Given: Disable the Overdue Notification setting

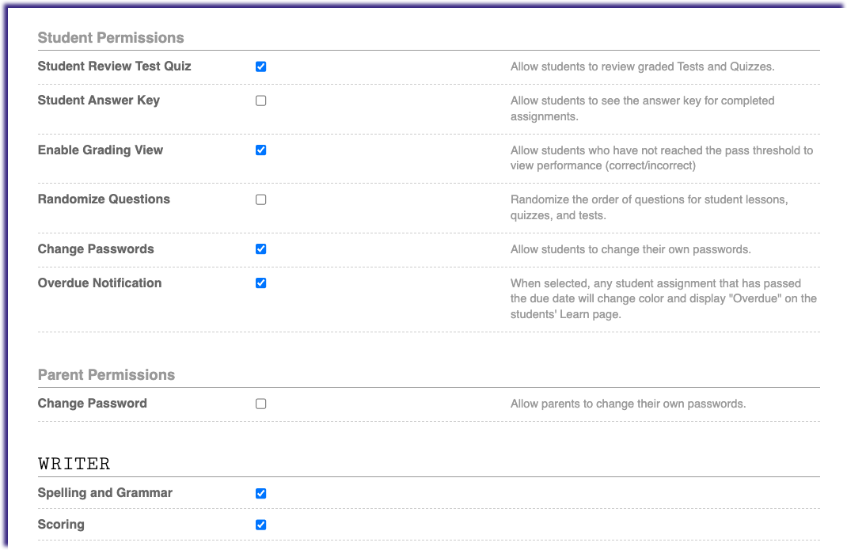Looking at the screenshot, I should 260,283.
